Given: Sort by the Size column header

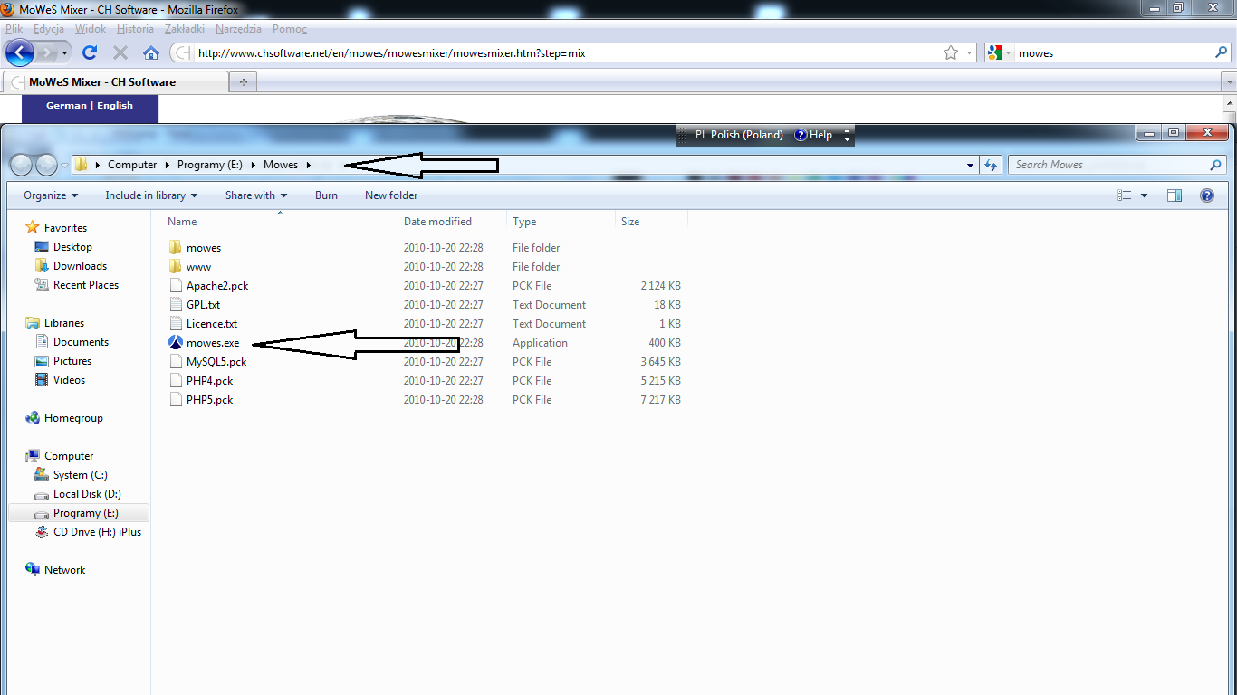Looking at the screenshot, I should point(651,222).
